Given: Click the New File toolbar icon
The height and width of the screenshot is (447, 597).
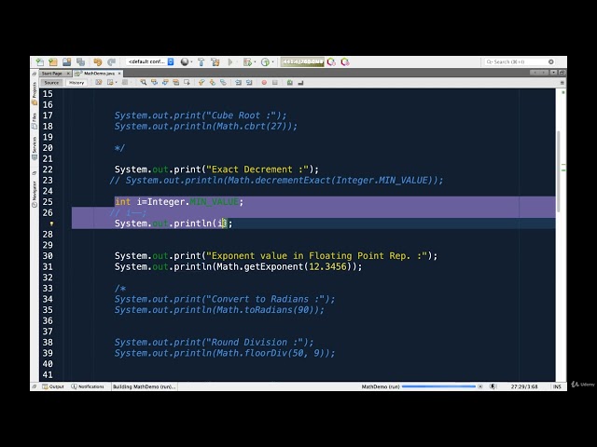Looking at the screenshot, I should (x=39, y=62).
